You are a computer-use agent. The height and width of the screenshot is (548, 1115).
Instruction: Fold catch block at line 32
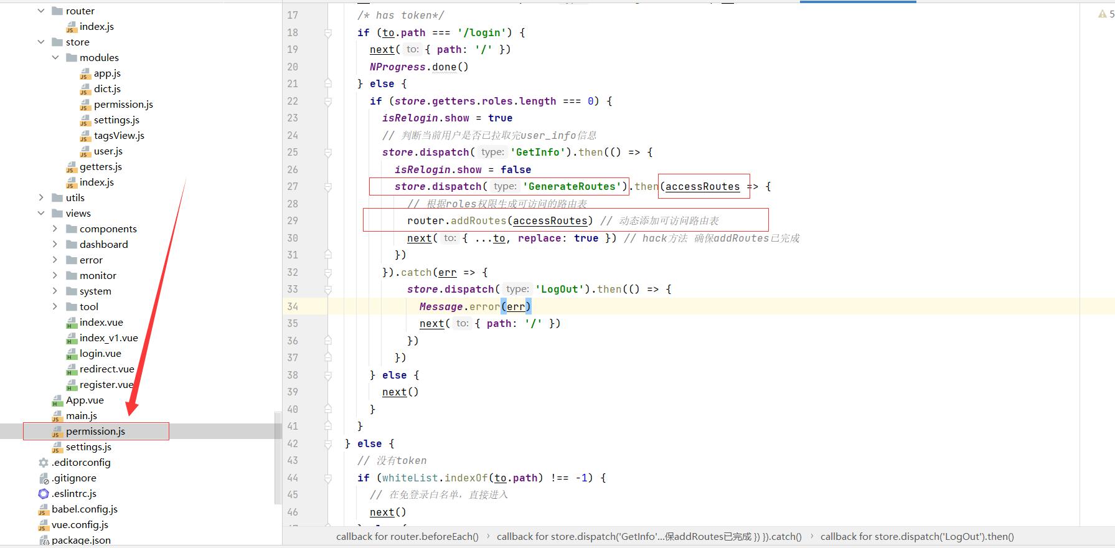(x=328, y=272)
